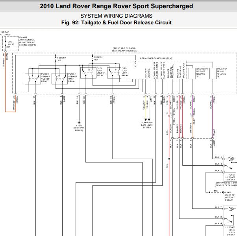The width and height of the screenshot is (237, 236).
Task: Click the Power Striker Closed Relay symbol
Action: pos(33,79)
